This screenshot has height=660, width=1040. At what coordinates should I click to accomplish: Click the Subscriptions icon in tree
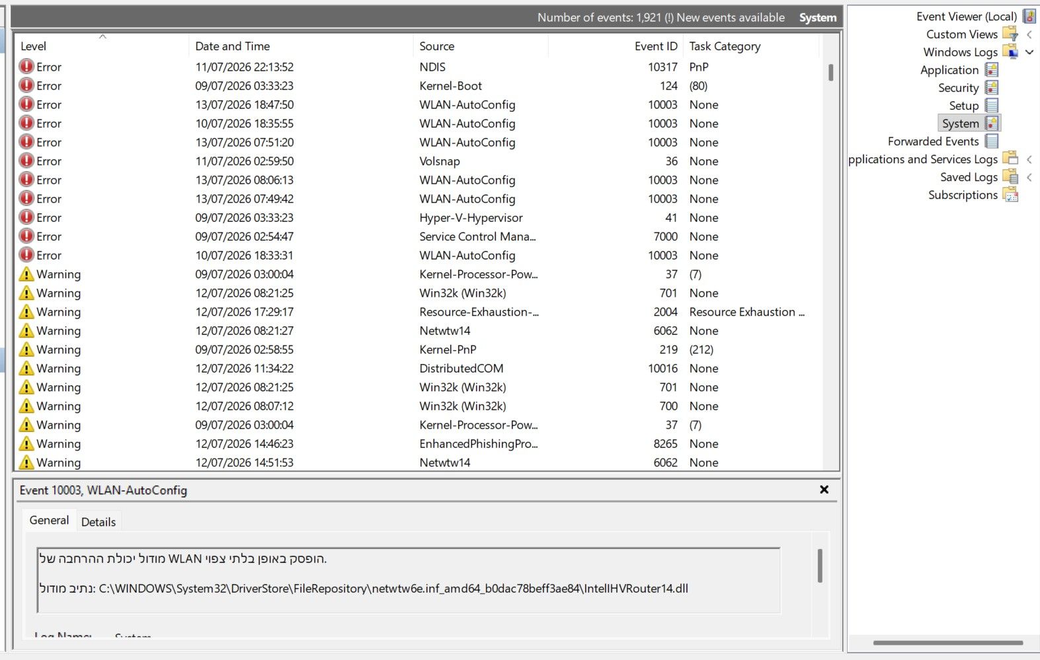tap(1010, 194)
